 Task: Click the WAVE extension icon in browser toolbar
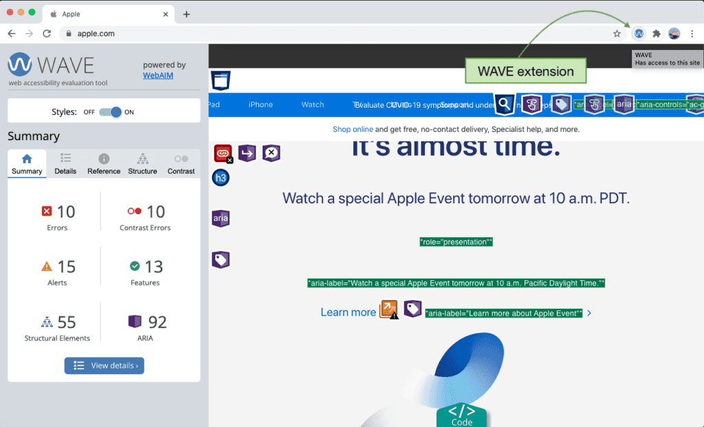[639, 34]
